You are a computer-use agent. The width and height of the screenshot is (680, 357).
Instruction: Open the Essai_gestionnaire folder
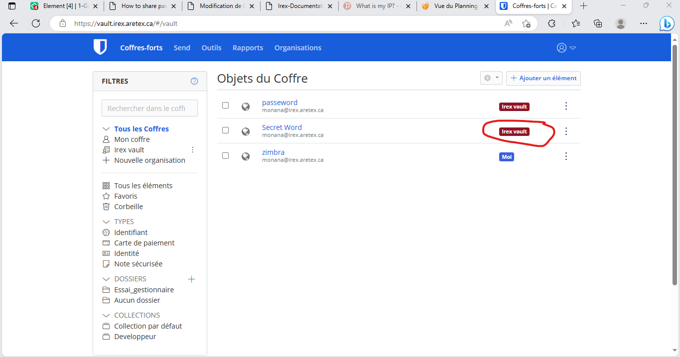(x=144, y=290)
